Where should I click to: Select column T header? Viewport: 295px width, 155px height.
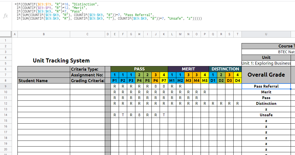(x=238, y=34)
